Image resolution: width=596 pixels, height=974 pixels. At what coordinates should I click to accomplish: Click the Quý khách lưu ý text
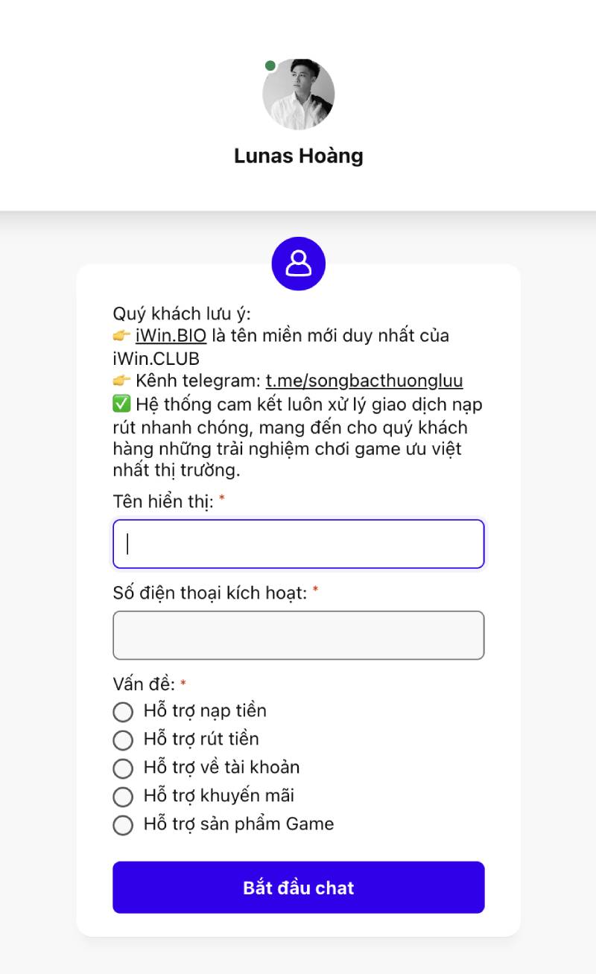tap(182, 313)
